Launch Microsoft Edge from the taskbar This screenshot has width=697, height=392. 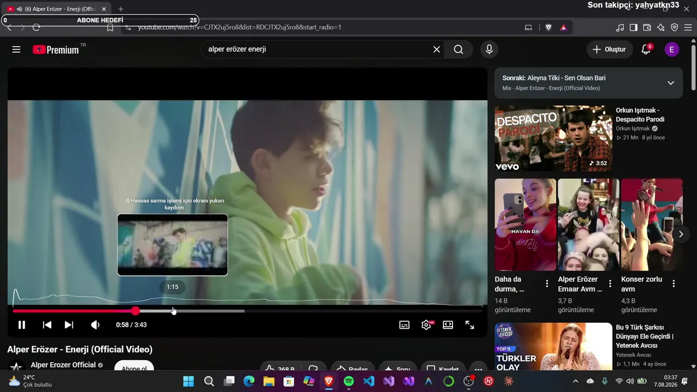249,381
